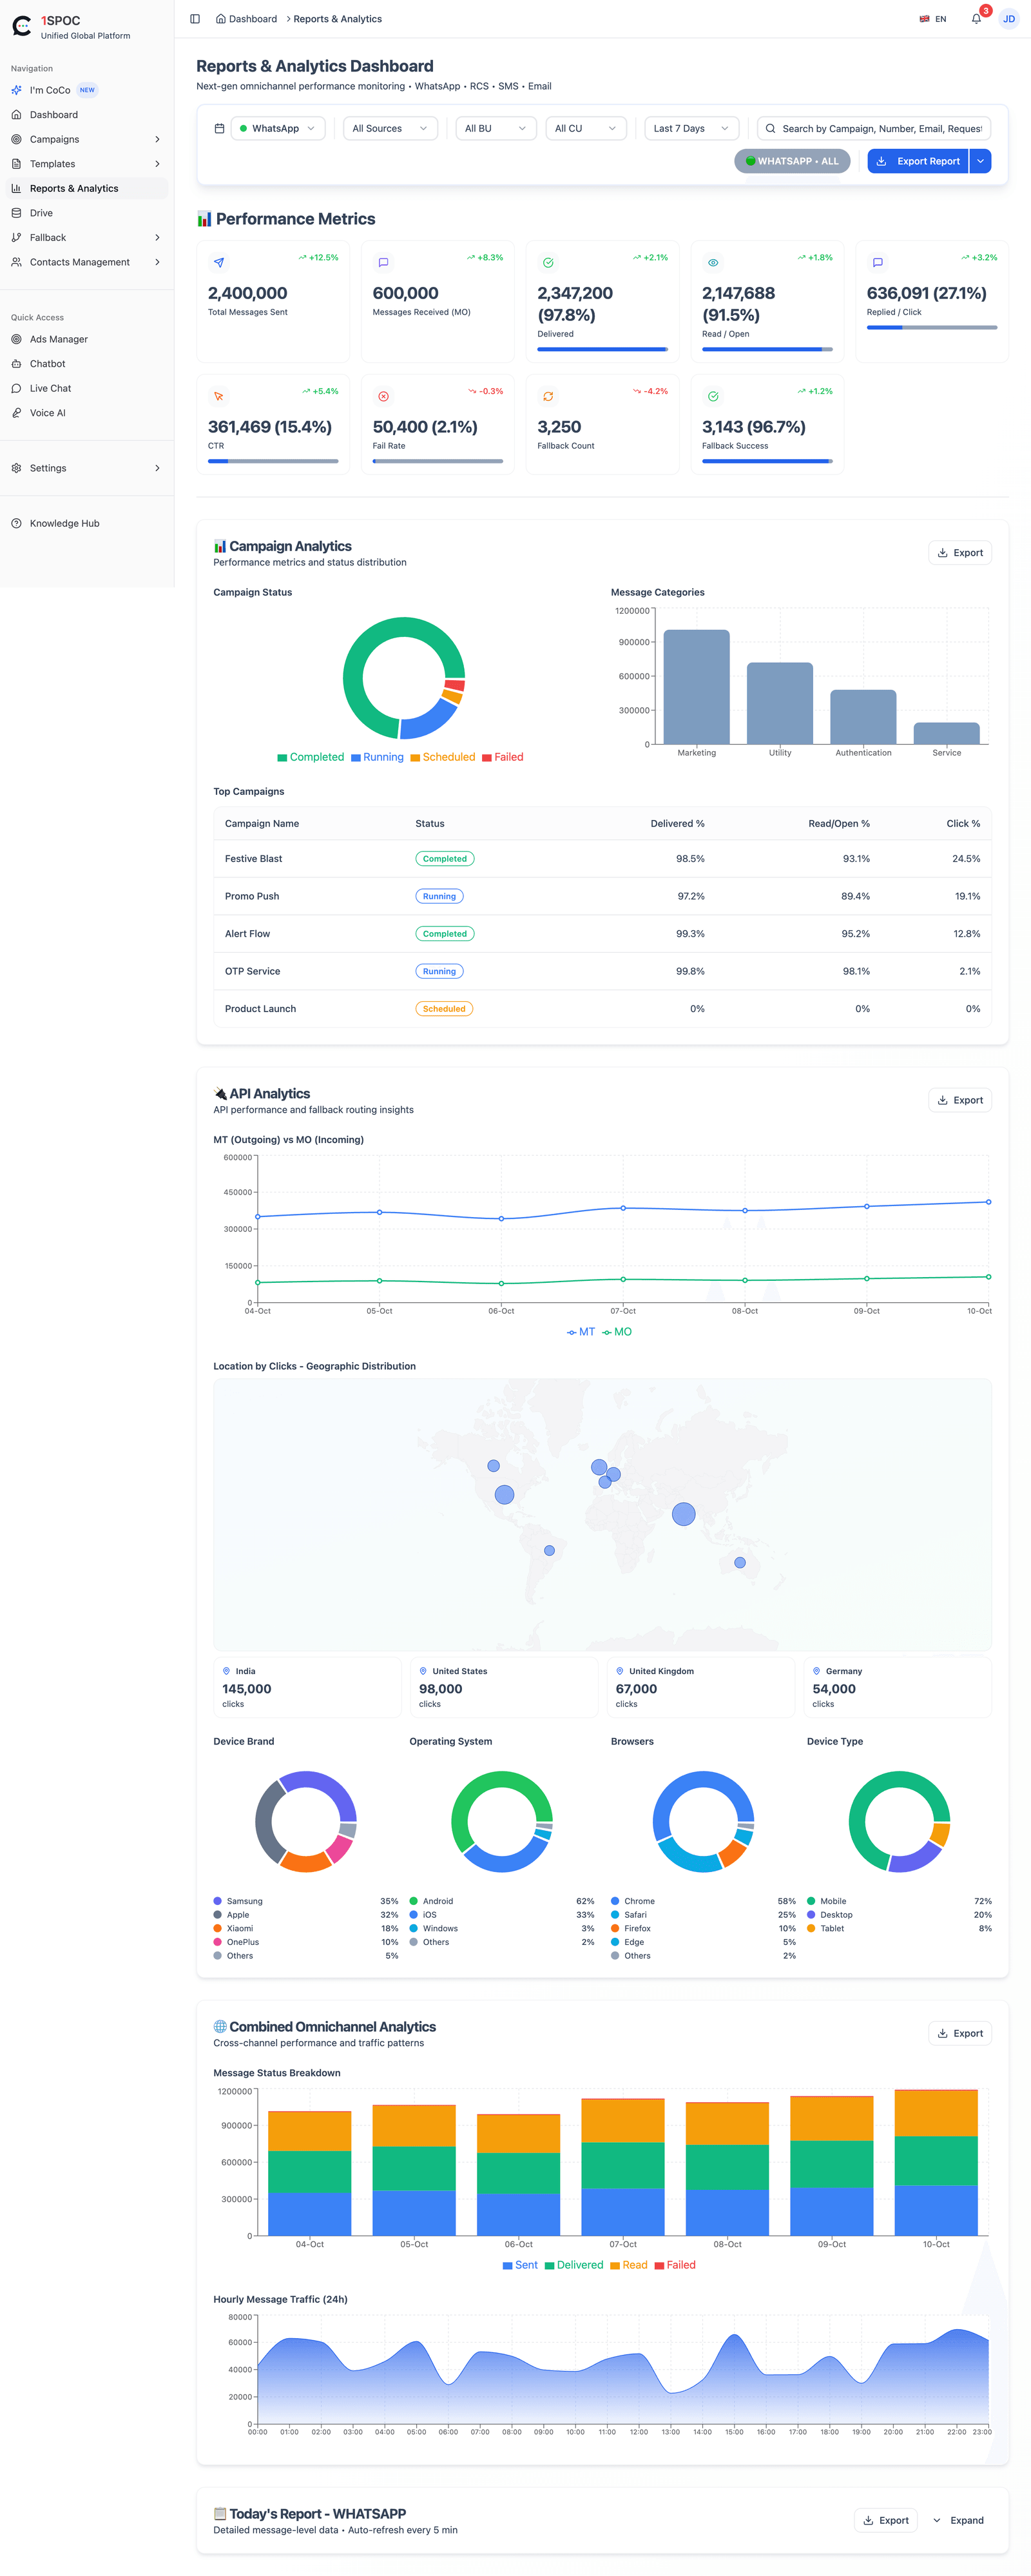This screenshot has width=1031, height=2576.
Task: Click Android green swatch in Operating System legend
Action: 414,1901
